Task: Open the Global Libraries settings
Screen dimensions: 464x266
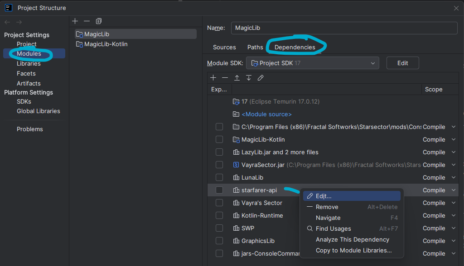Action: pos(39,111)
